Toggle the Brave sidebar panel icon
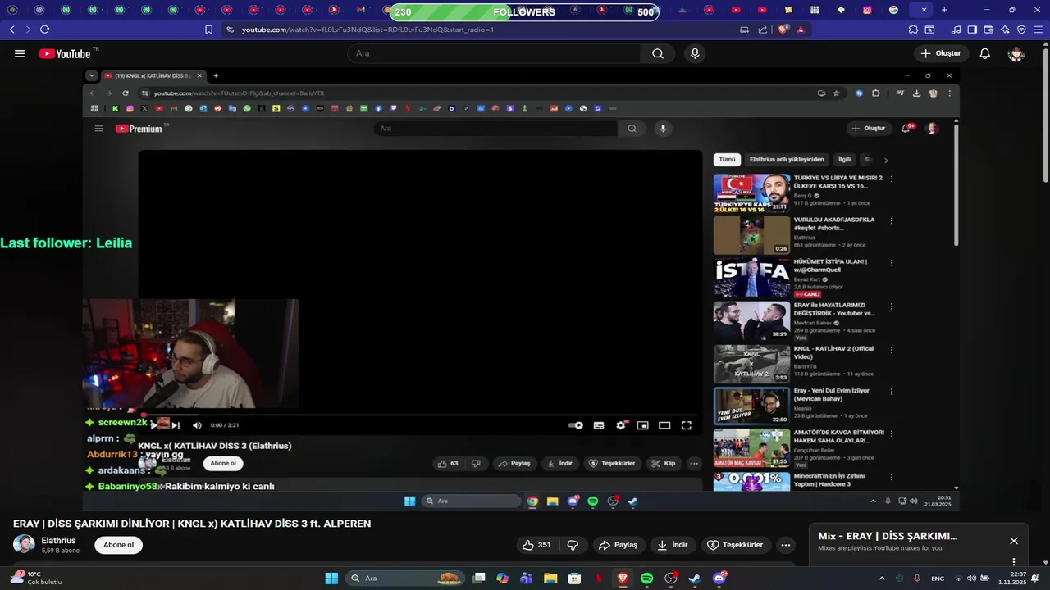This screenshot has height=590, width=1050. click(x=972, y=29)
